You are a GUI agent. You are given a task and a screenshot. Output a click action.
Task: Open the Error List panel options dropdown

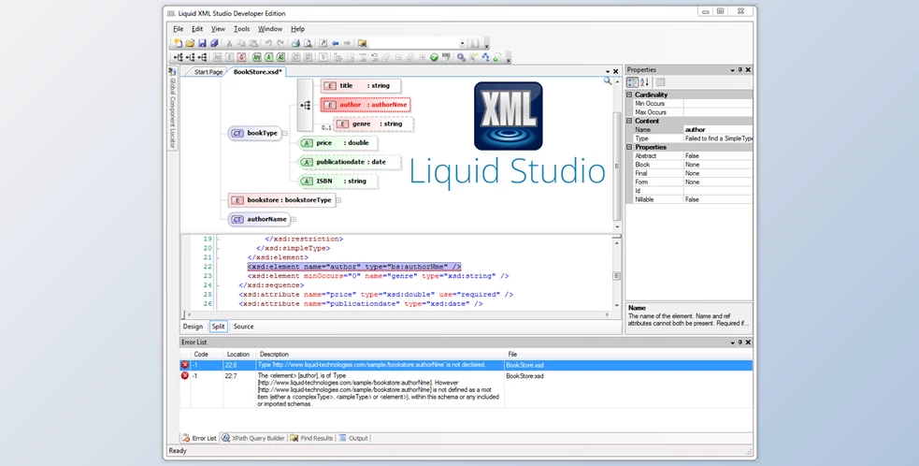732,342
